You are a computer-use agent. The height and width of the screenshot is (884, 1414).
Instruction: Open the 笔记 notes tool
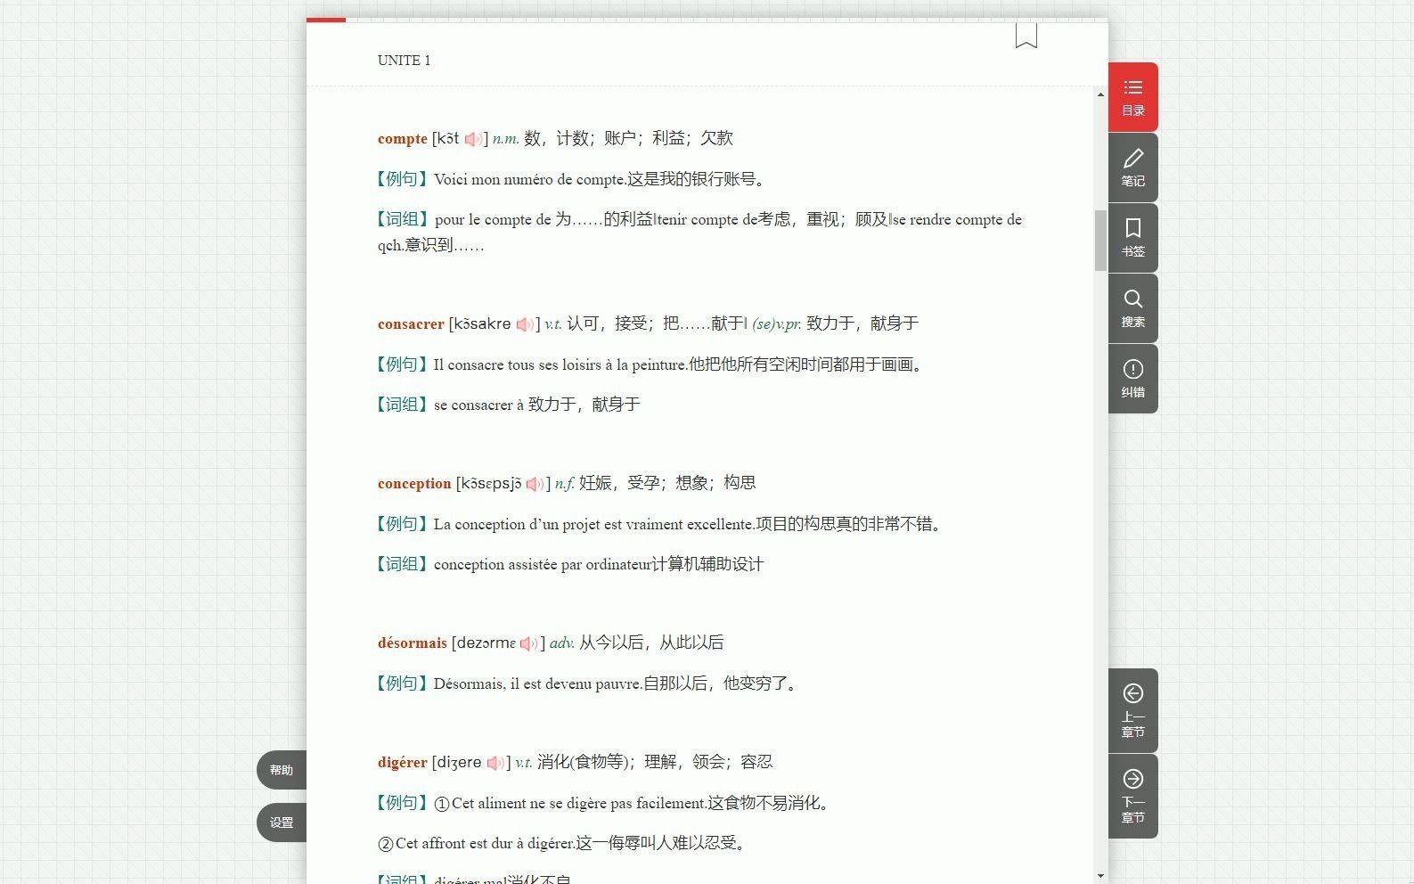[x=1132, y=168]
